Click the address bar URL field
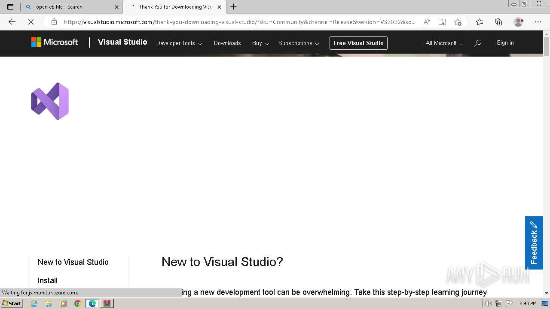 (240, 22)
